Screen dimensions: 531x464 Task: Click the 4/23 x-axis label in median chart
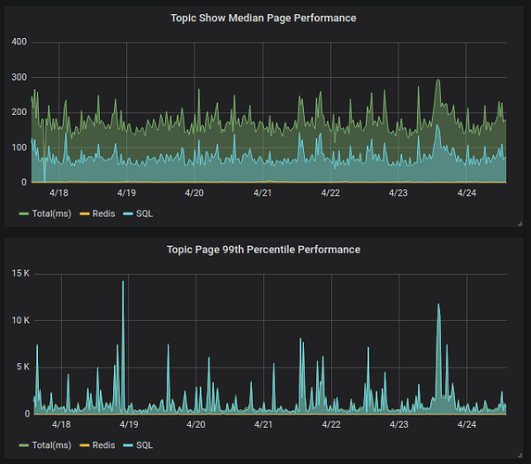[x=398, y=193]
